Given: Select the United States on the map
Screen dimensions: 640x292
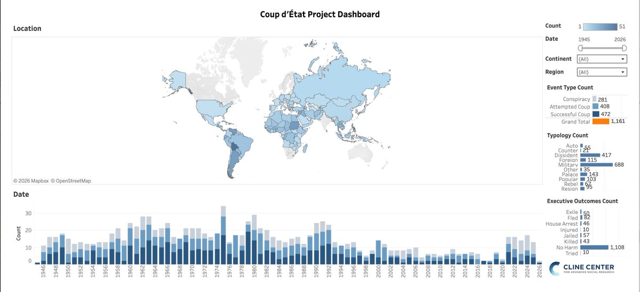Looking at the screenshot, I should coord(213,109).
